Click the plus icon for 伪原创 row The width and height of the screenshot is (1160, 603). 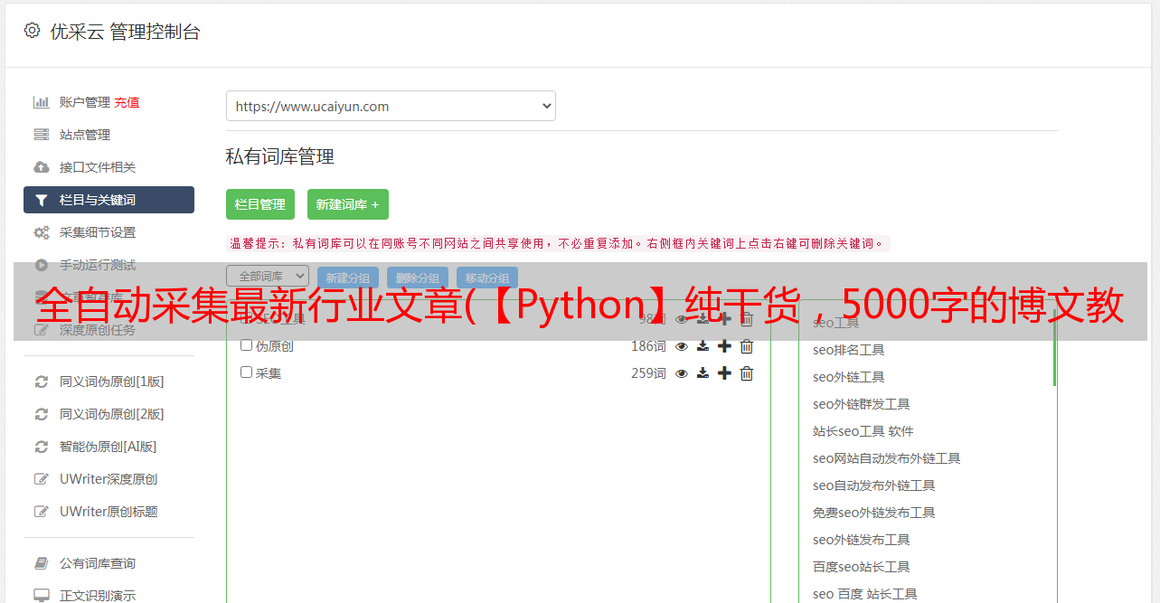coord(724,346)
